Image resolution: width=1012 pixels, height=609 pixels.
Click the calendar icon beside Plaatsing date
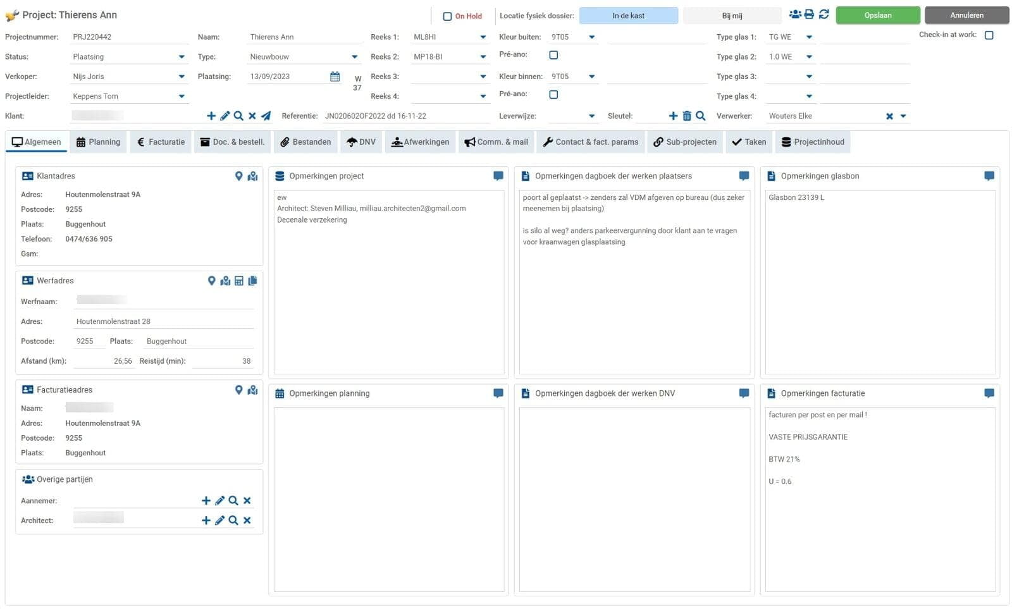pyautogui.click(x=335, y=77)
